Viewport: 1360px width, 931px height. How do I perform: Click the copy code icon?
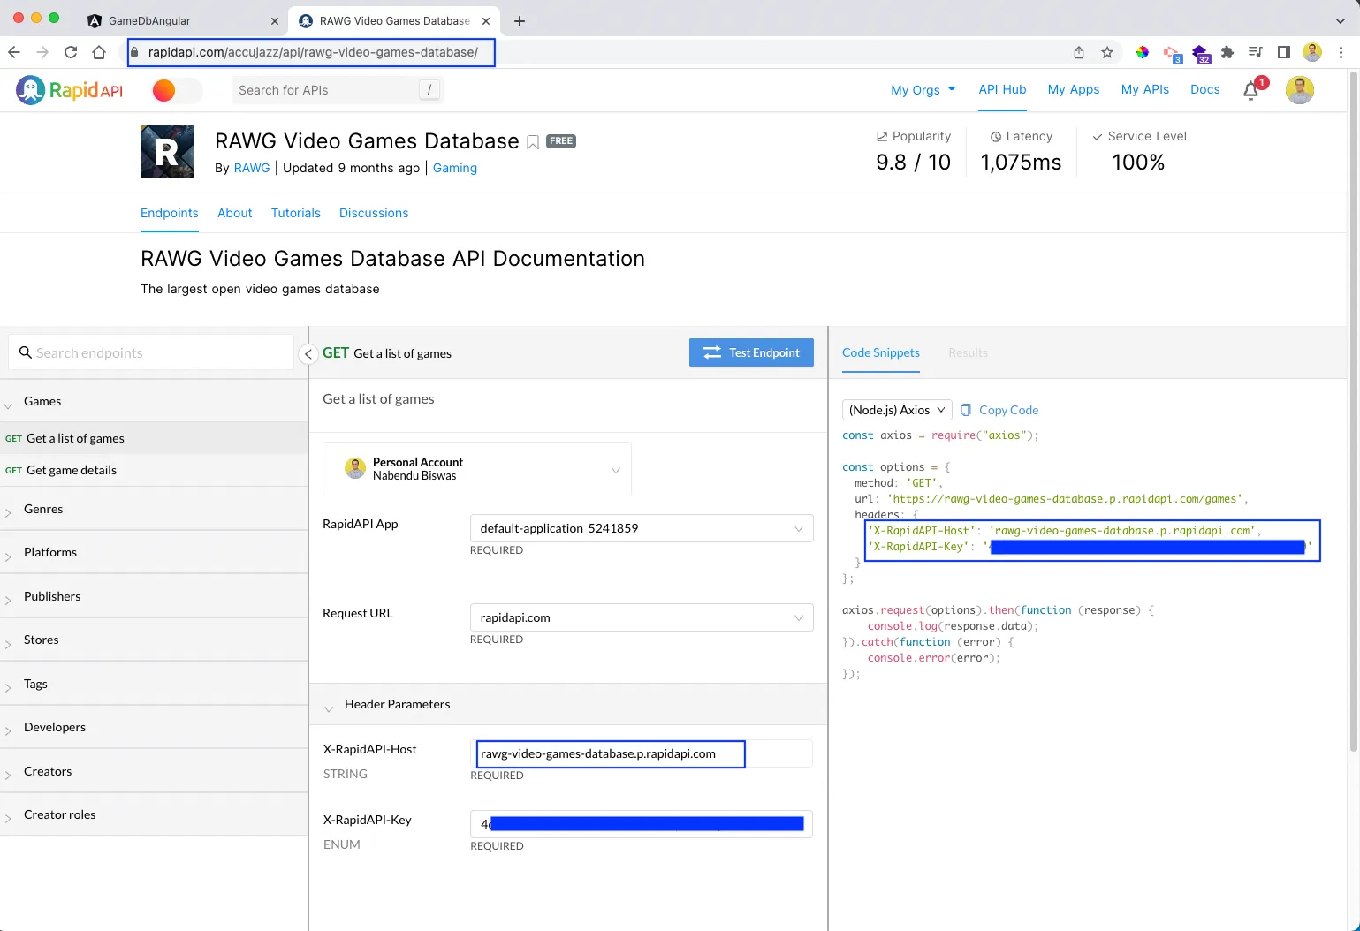click(x=966, y=410)
